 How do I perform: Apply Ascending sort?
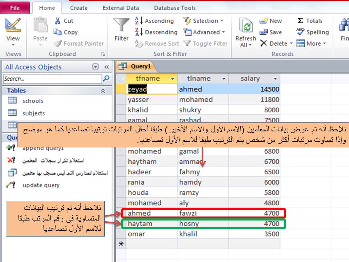coord(156,21)
